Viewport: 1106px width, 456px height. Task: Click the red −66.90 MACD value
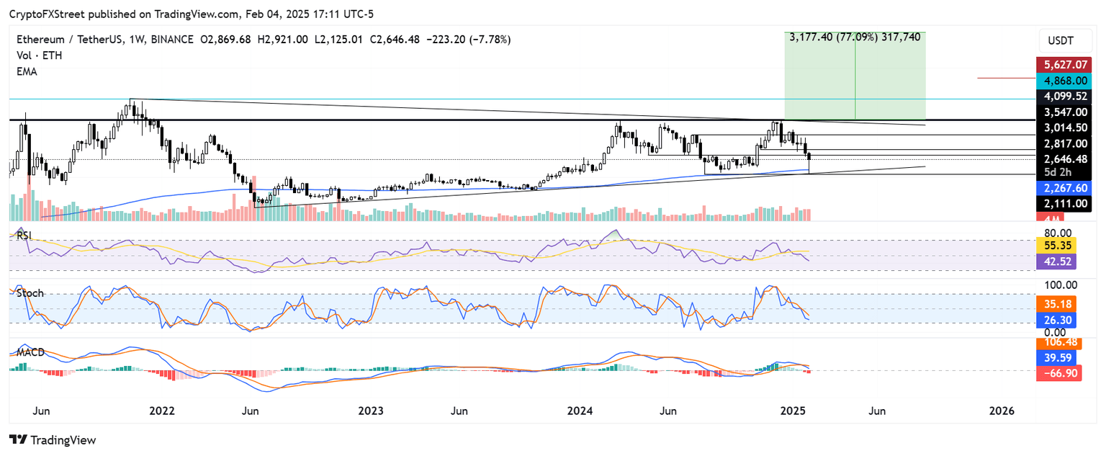click(1058, 372)
